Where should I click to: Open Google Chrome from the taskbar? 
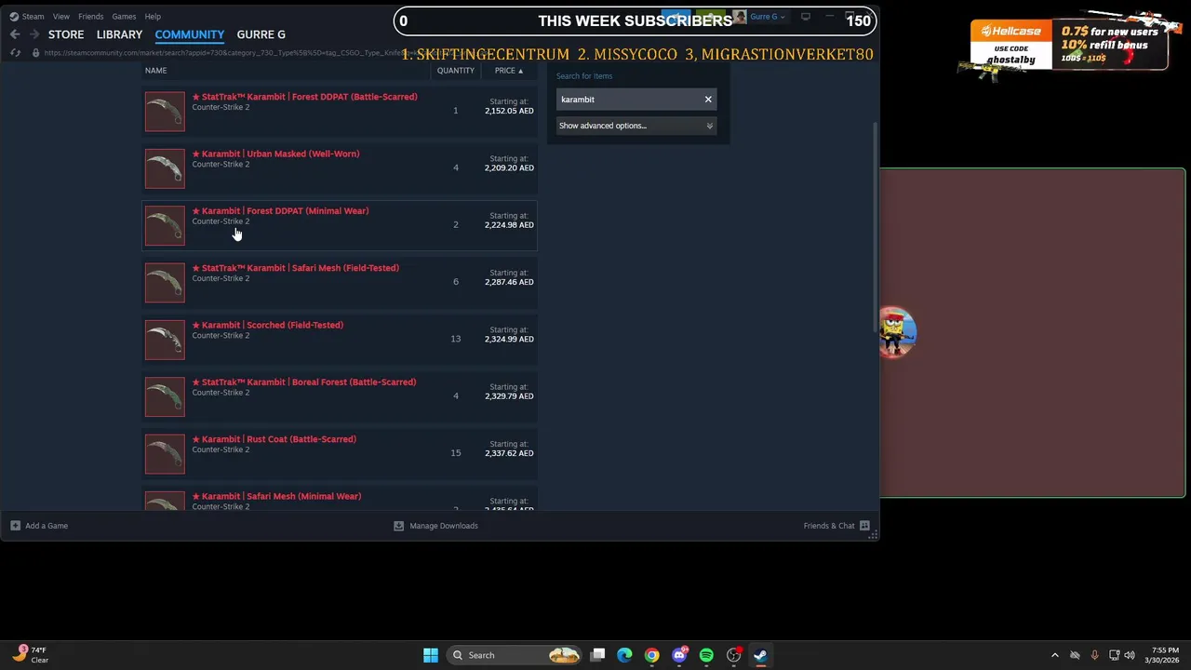coord(651,655)
